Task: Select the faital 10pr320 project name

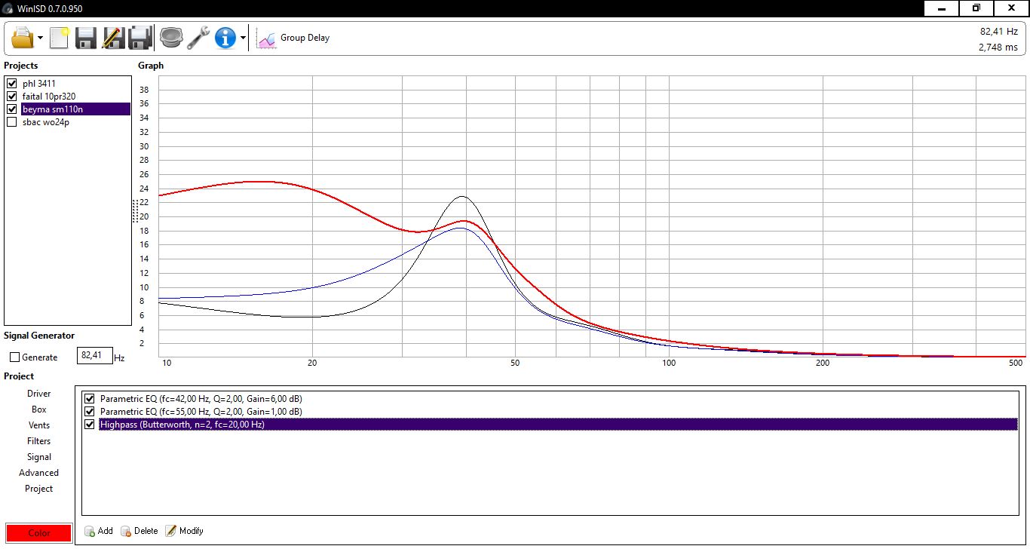Action: coord(48,97)
